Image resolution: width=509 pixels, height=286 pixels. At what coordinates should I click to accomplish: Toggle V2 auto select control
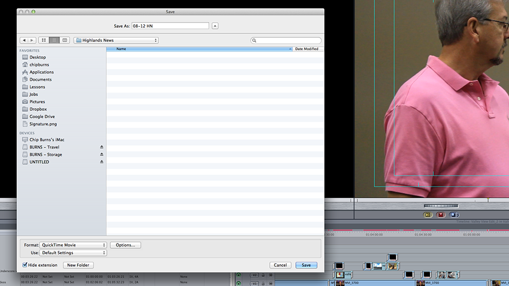pyautogui.click(x=271, y=275)
